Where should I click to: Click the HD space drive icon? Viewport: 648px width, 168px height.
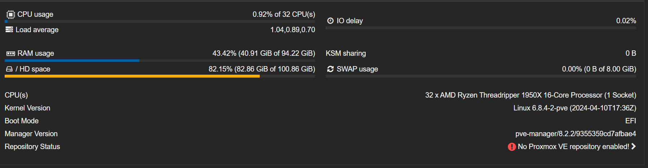coord(9,69)
